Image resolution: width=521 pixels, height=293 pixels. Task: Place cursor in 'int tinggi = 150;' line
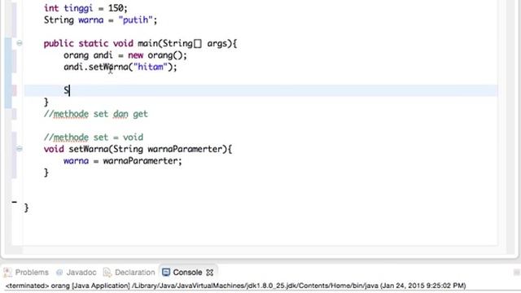click(x=85, y=7)
